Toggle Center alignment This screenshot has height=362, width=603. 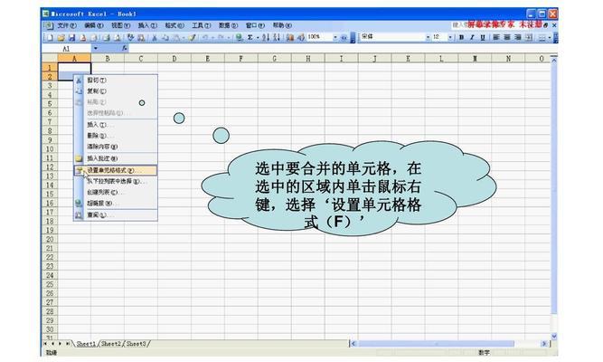(x=507, y=37)
